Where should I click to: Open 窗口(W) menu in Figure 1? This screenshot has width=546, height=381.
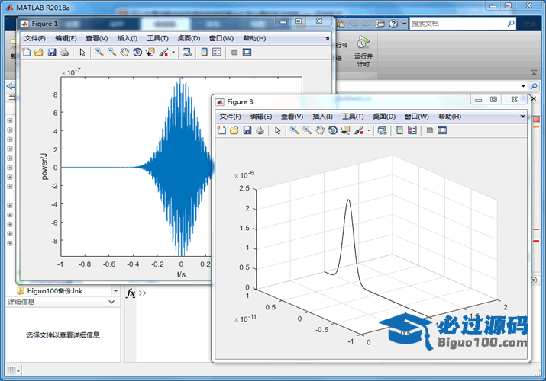coord(221,38)
